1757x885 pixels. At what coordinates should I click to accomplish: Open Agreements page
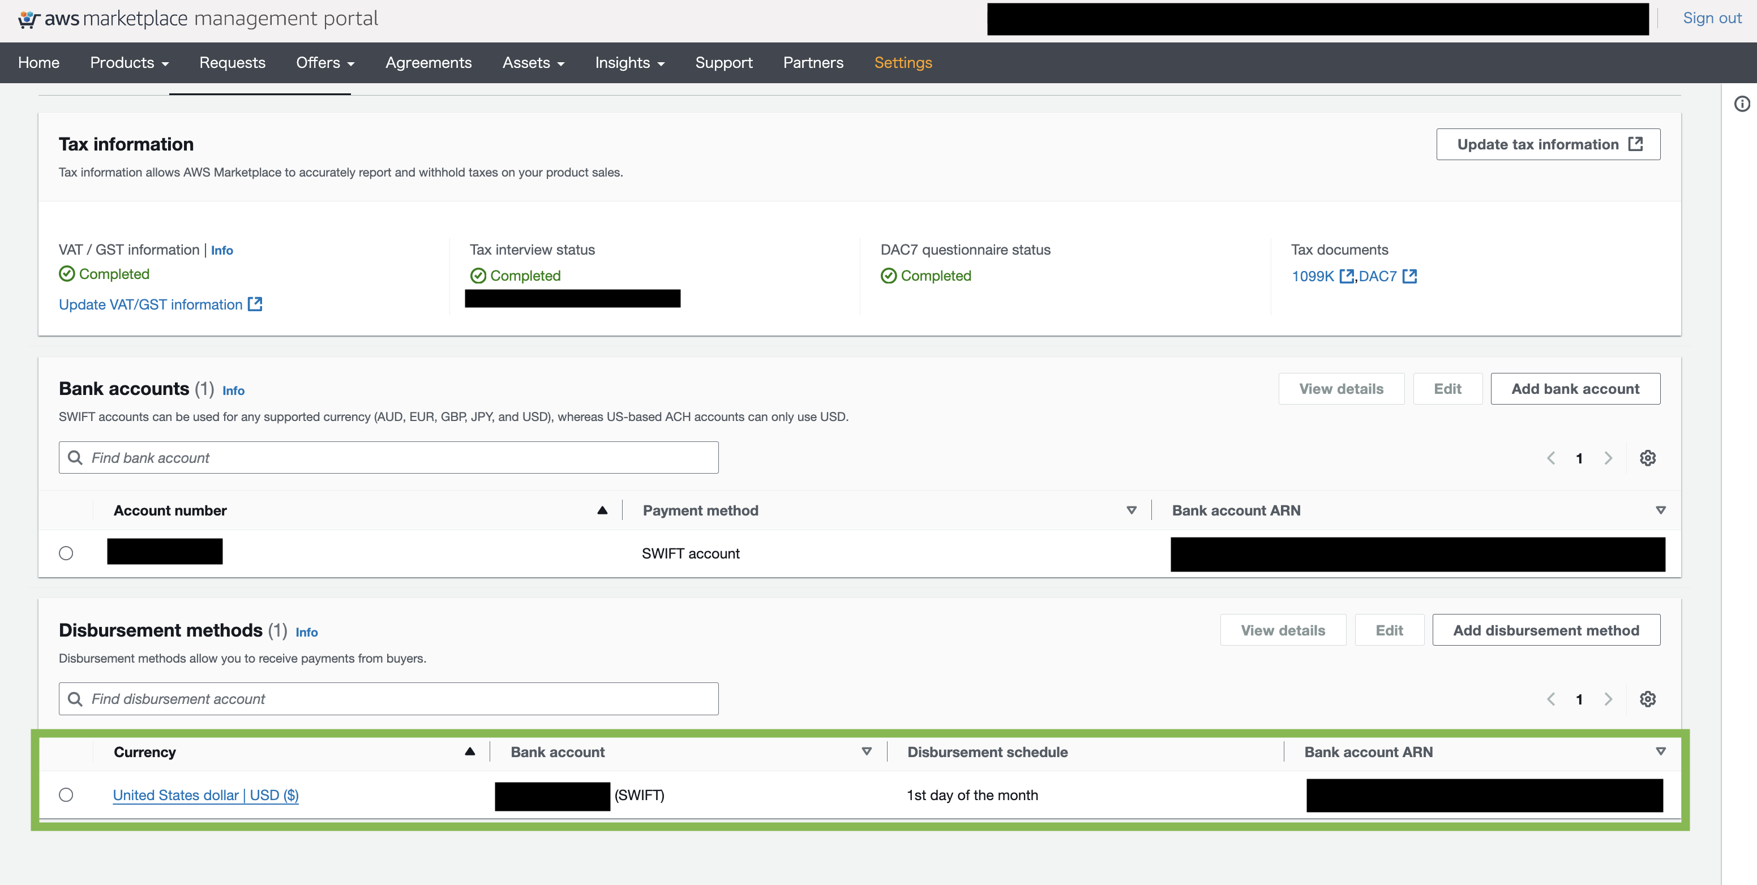tap(428, 63)
